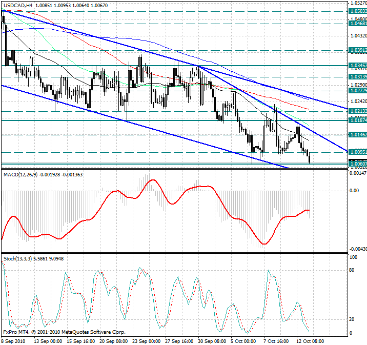The height and width of the screenshot is (345, 367).
Task: Click the 1.0213 price level label
Action: 358,111
